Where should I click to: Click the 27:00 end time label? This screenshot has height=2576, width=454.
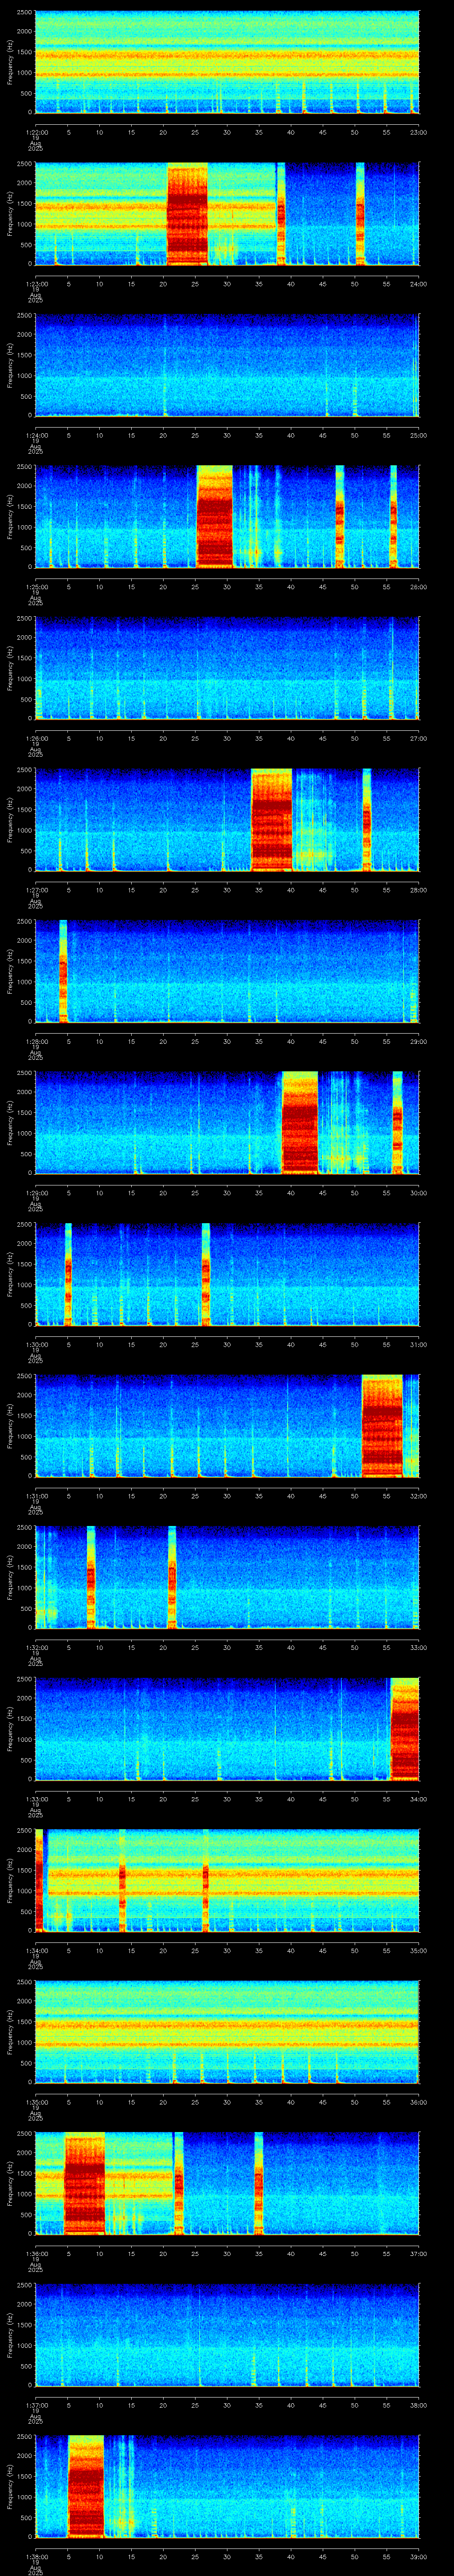[x=418, y=738]
